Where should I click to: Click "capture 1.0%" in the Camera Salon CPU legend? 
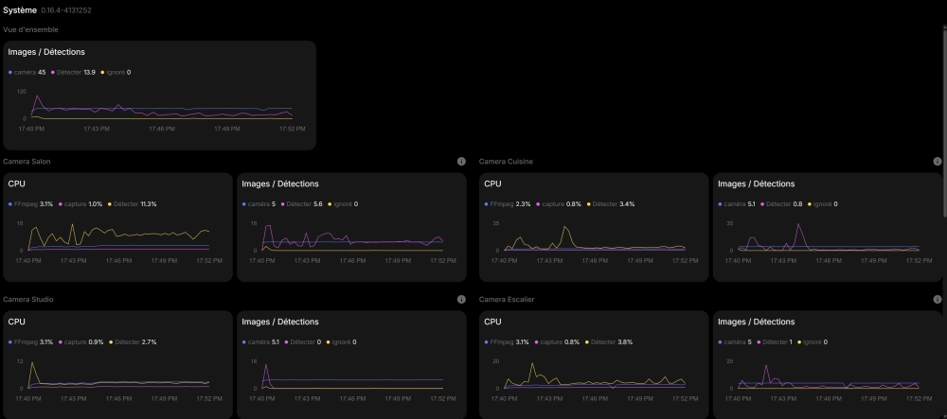80,204
